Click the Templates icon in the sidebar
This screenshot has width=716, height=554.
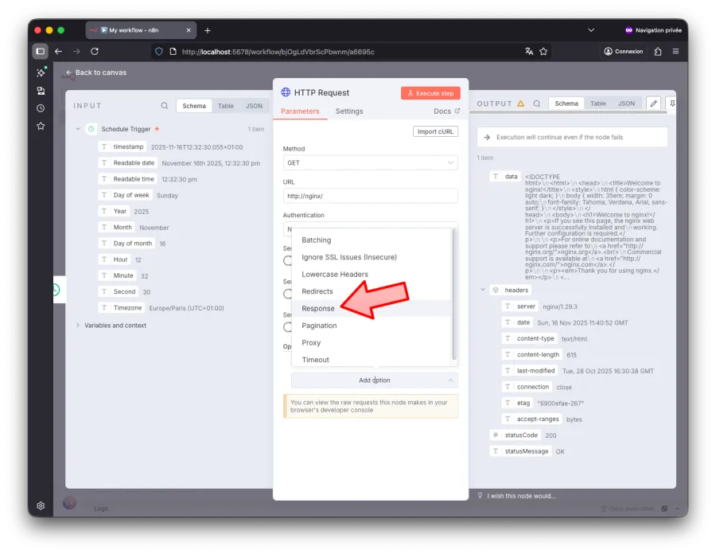pyautogui.click(x=41, y=91)
